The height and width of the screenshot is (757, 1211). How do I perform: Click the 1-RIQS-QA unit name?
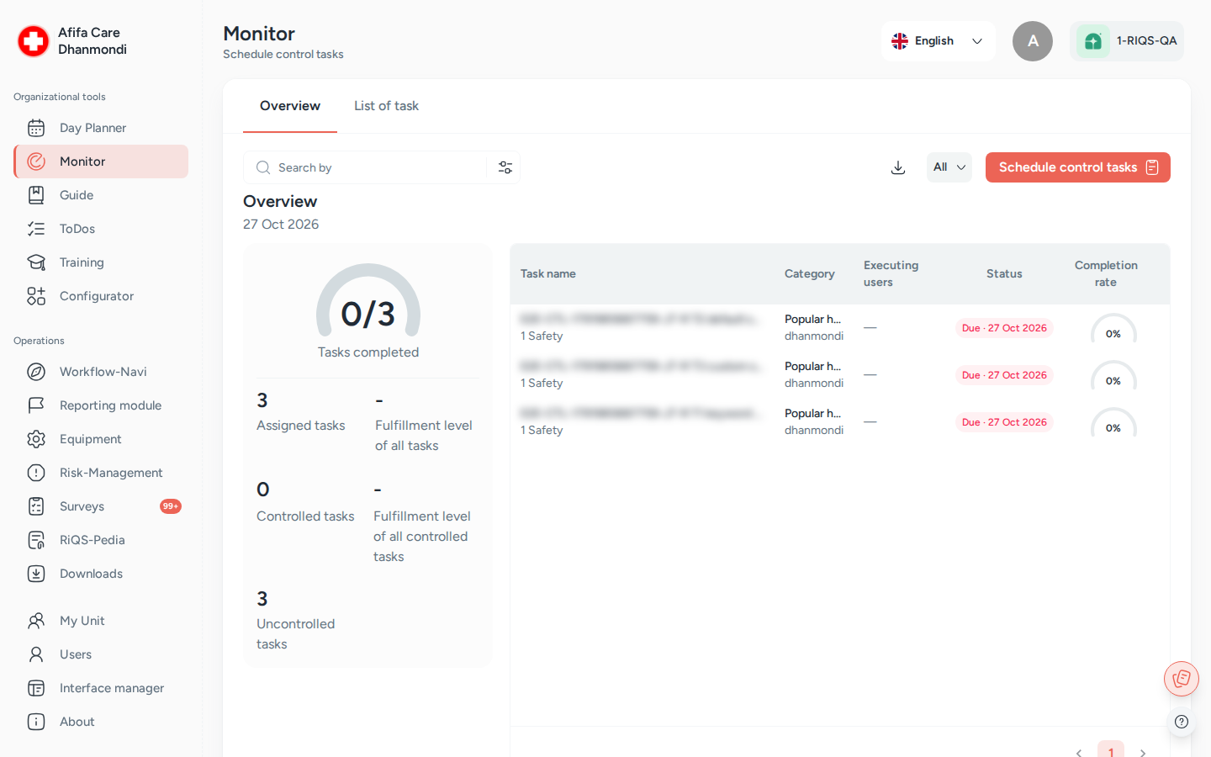tap(1146, 41)
